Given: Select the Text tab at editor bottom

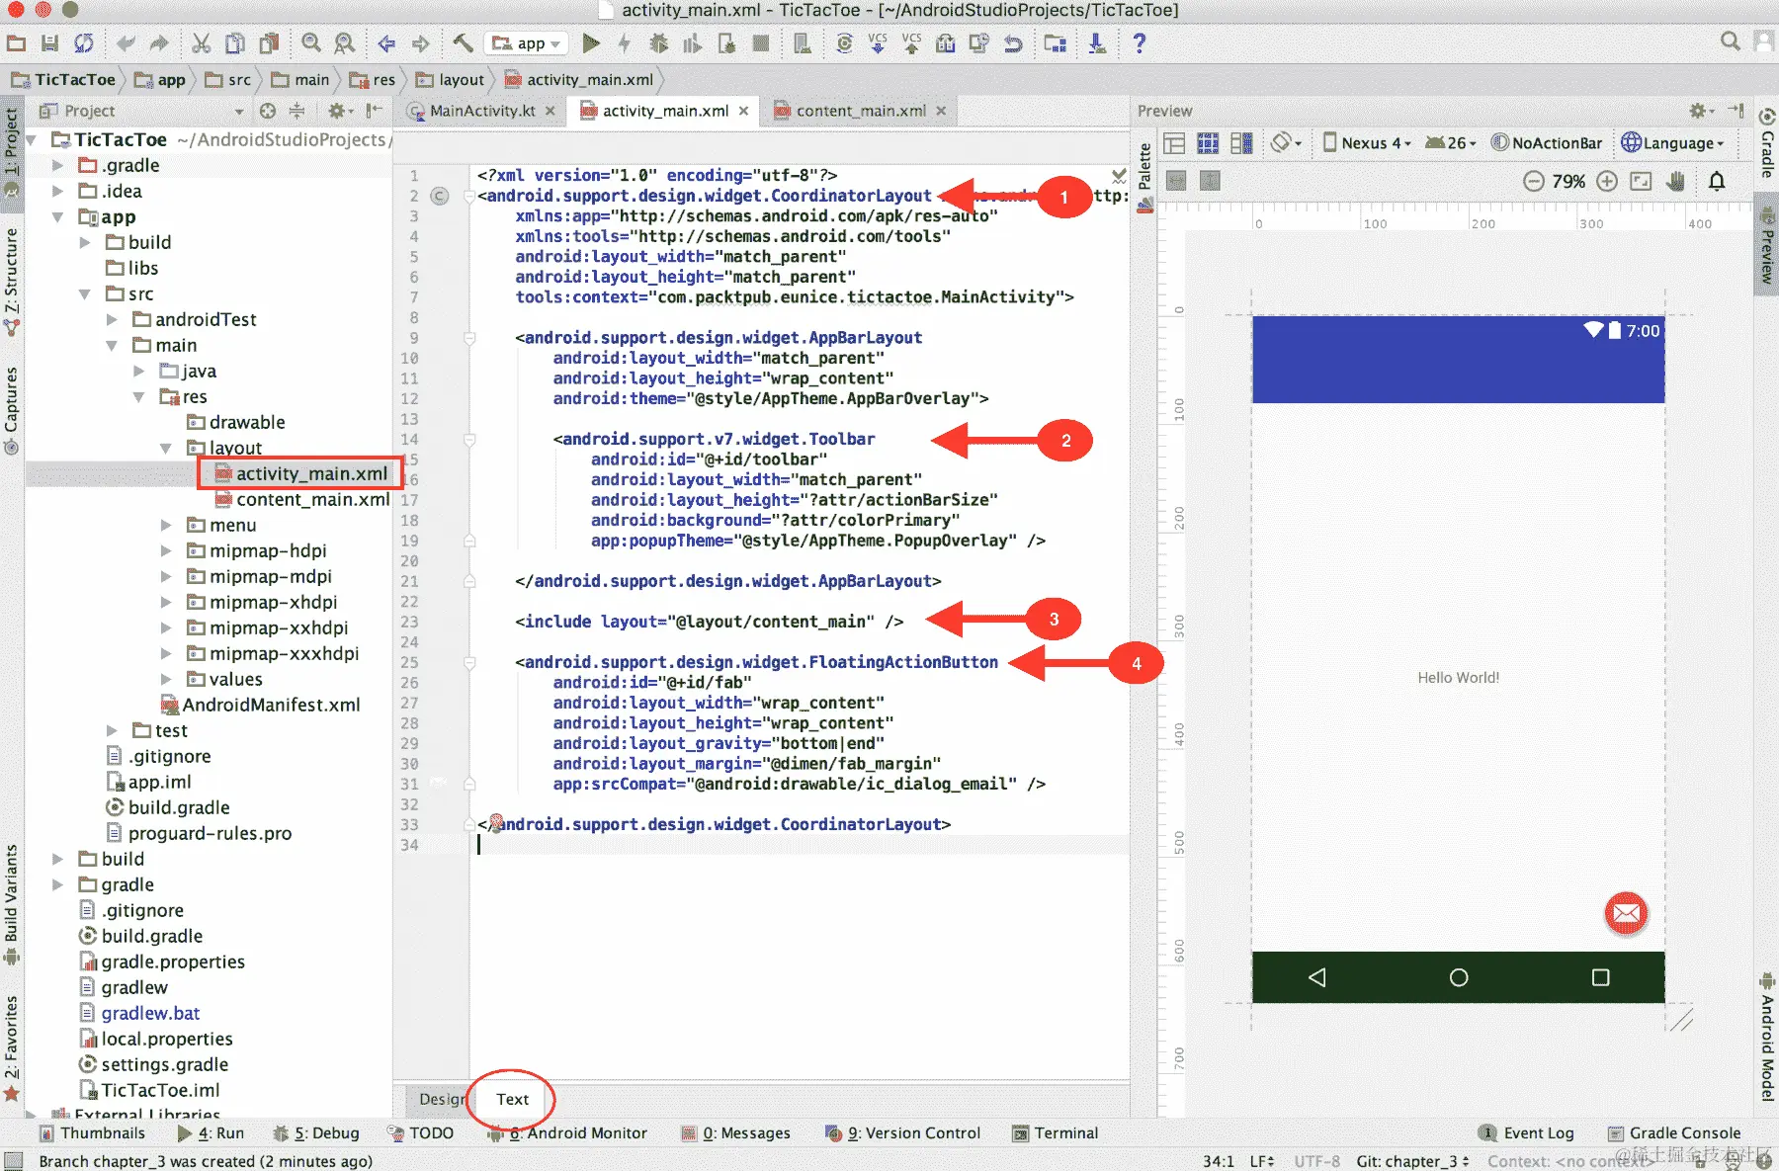Looking at the screenshot, I should pos(513,1100).
